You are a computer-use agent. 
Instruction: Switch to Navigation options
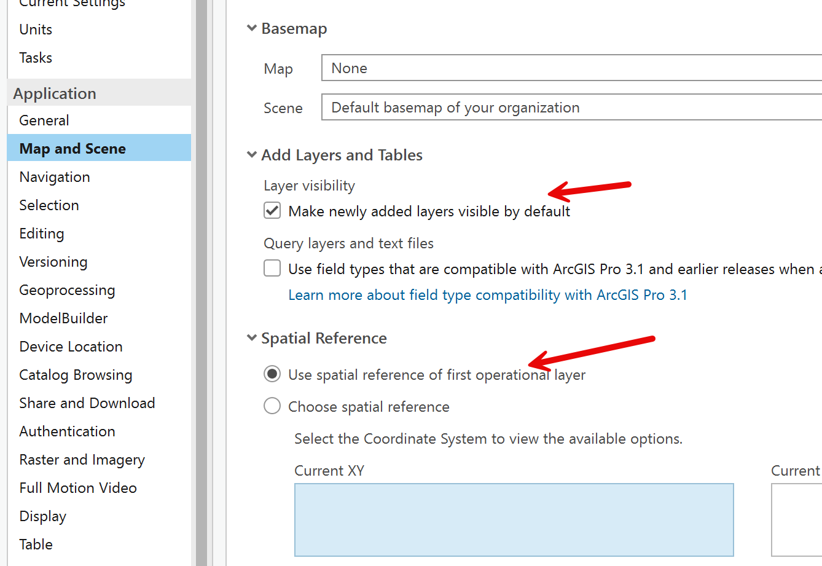(55, 177)
